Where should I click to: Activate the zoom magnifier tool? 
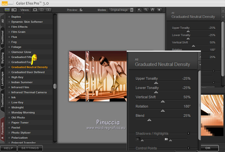(x=146, y=10)
